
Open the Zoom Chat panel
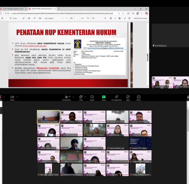[x=81, y=98]
